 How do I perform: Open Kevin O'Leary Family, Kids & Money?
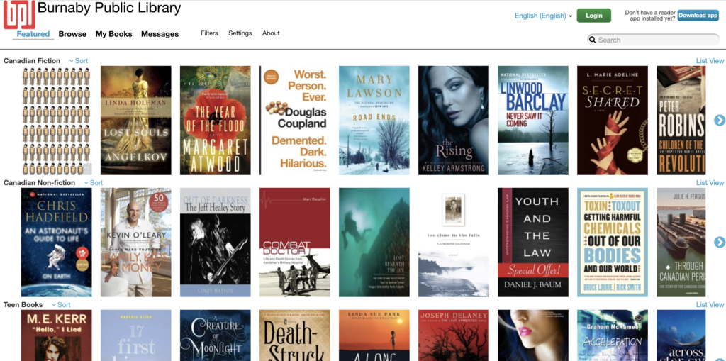[135, 243]
